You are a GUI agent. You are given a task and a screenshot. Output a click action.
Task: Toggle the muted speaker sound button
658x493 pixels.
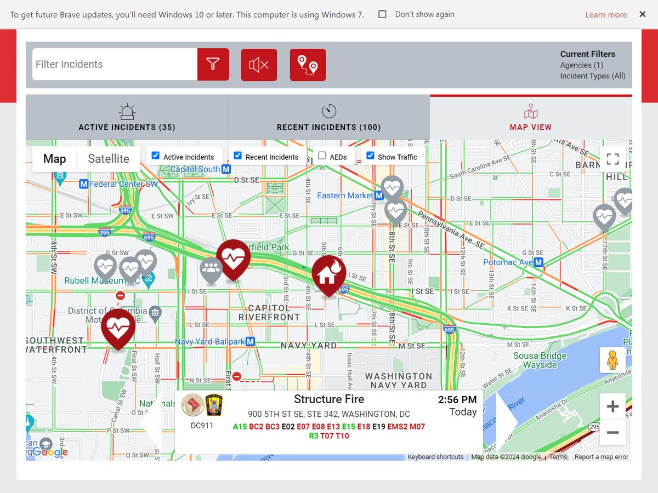click(259, 65)
